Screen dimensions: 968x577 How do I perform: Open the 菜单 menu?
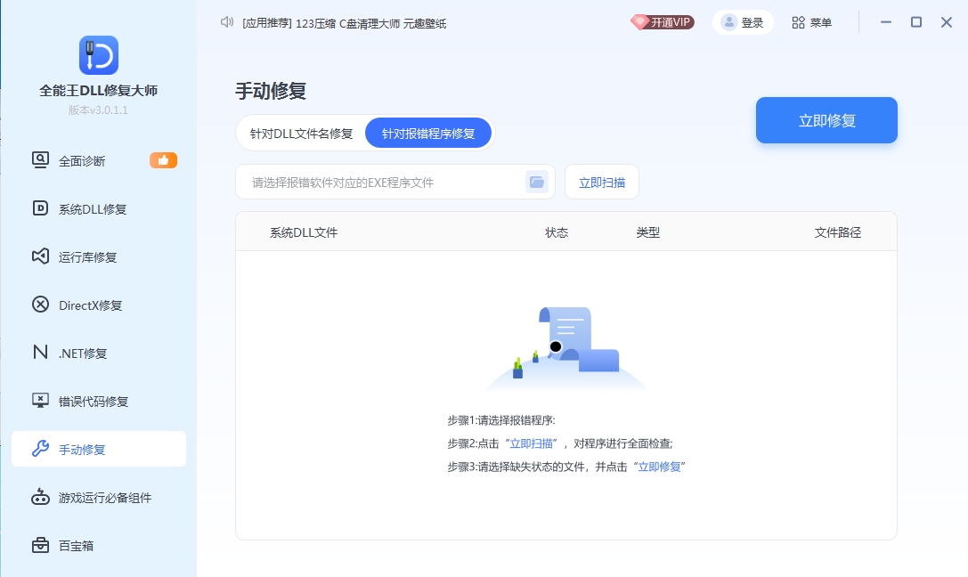click(819, 22)
